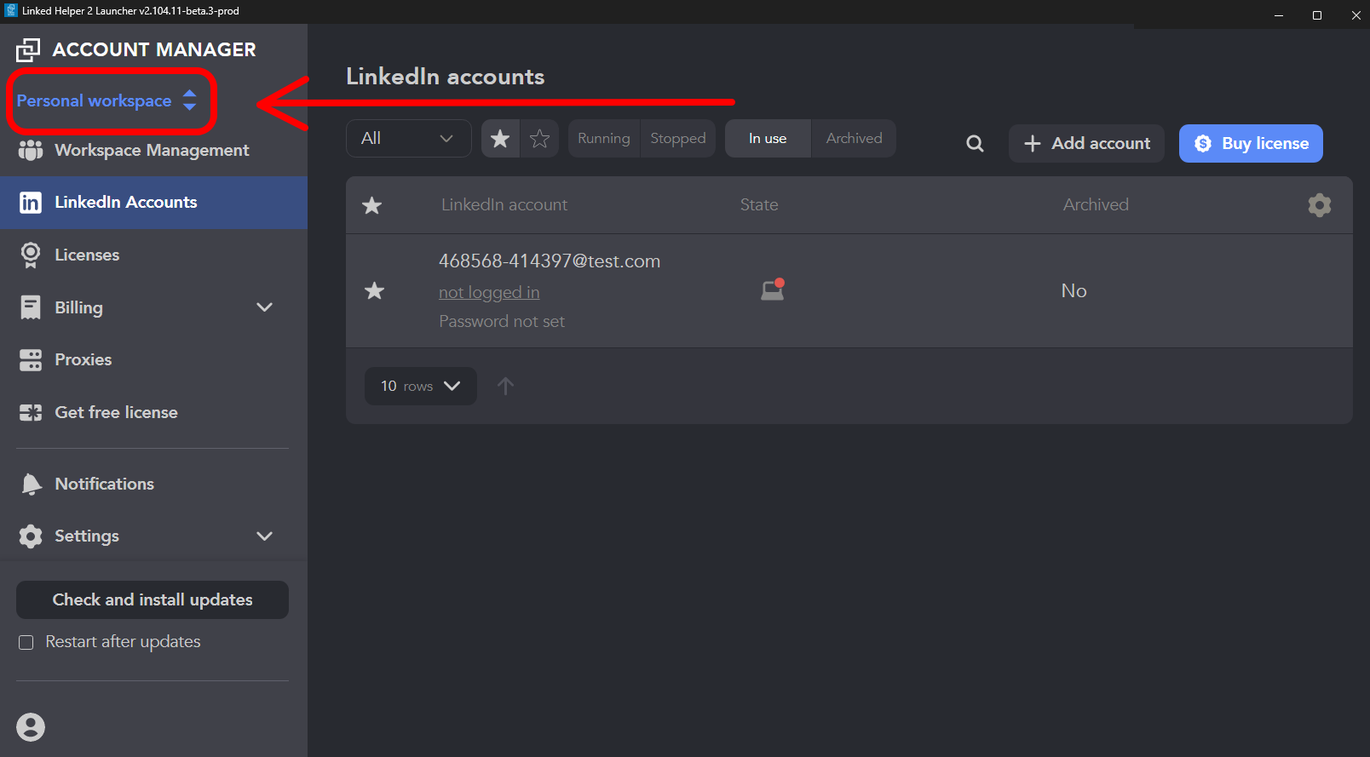Open the Proxies page
Image resolution: width=1370 pixels, height=757 pixels.
(x=153, y=360)
